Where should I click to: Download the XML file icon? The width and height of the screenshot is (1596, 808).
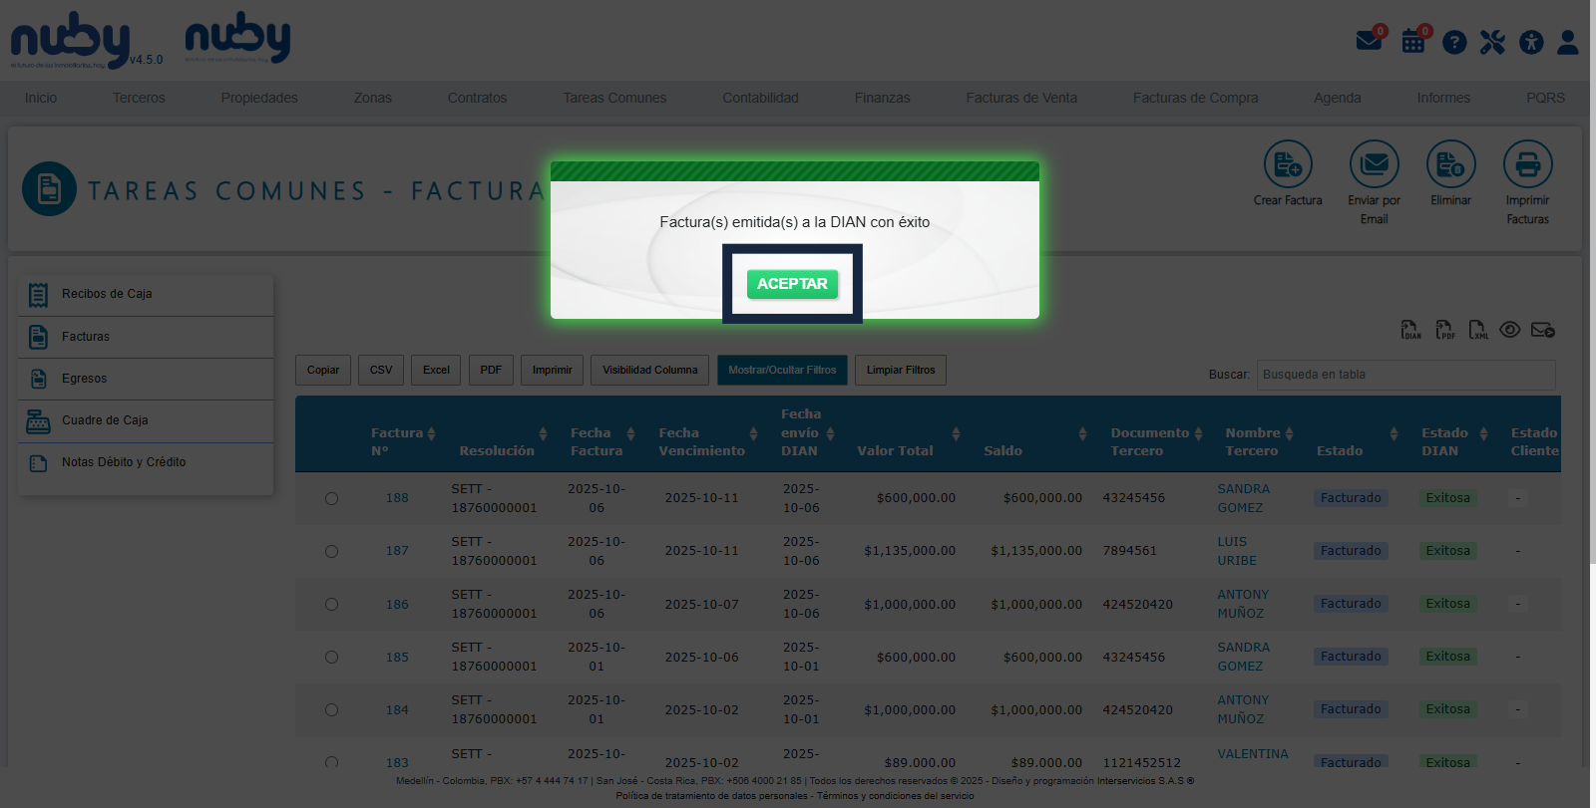(1477, 330)
